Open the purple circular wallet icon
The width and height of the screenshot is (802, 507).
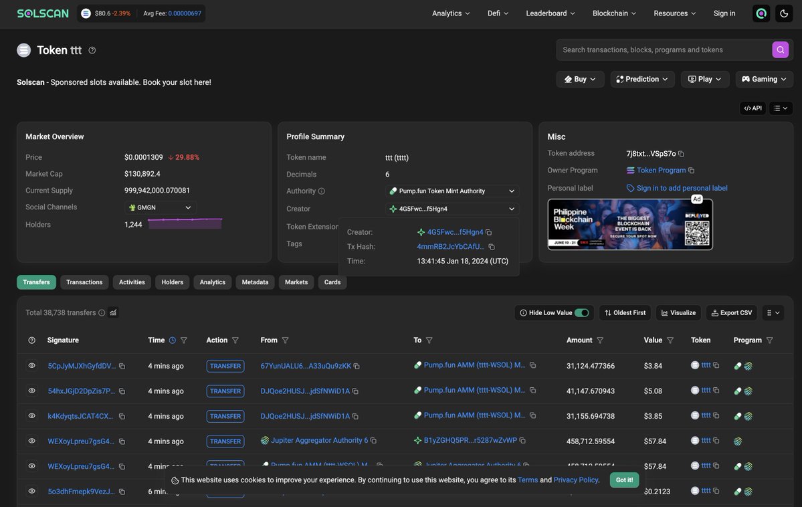click(761, 13)
